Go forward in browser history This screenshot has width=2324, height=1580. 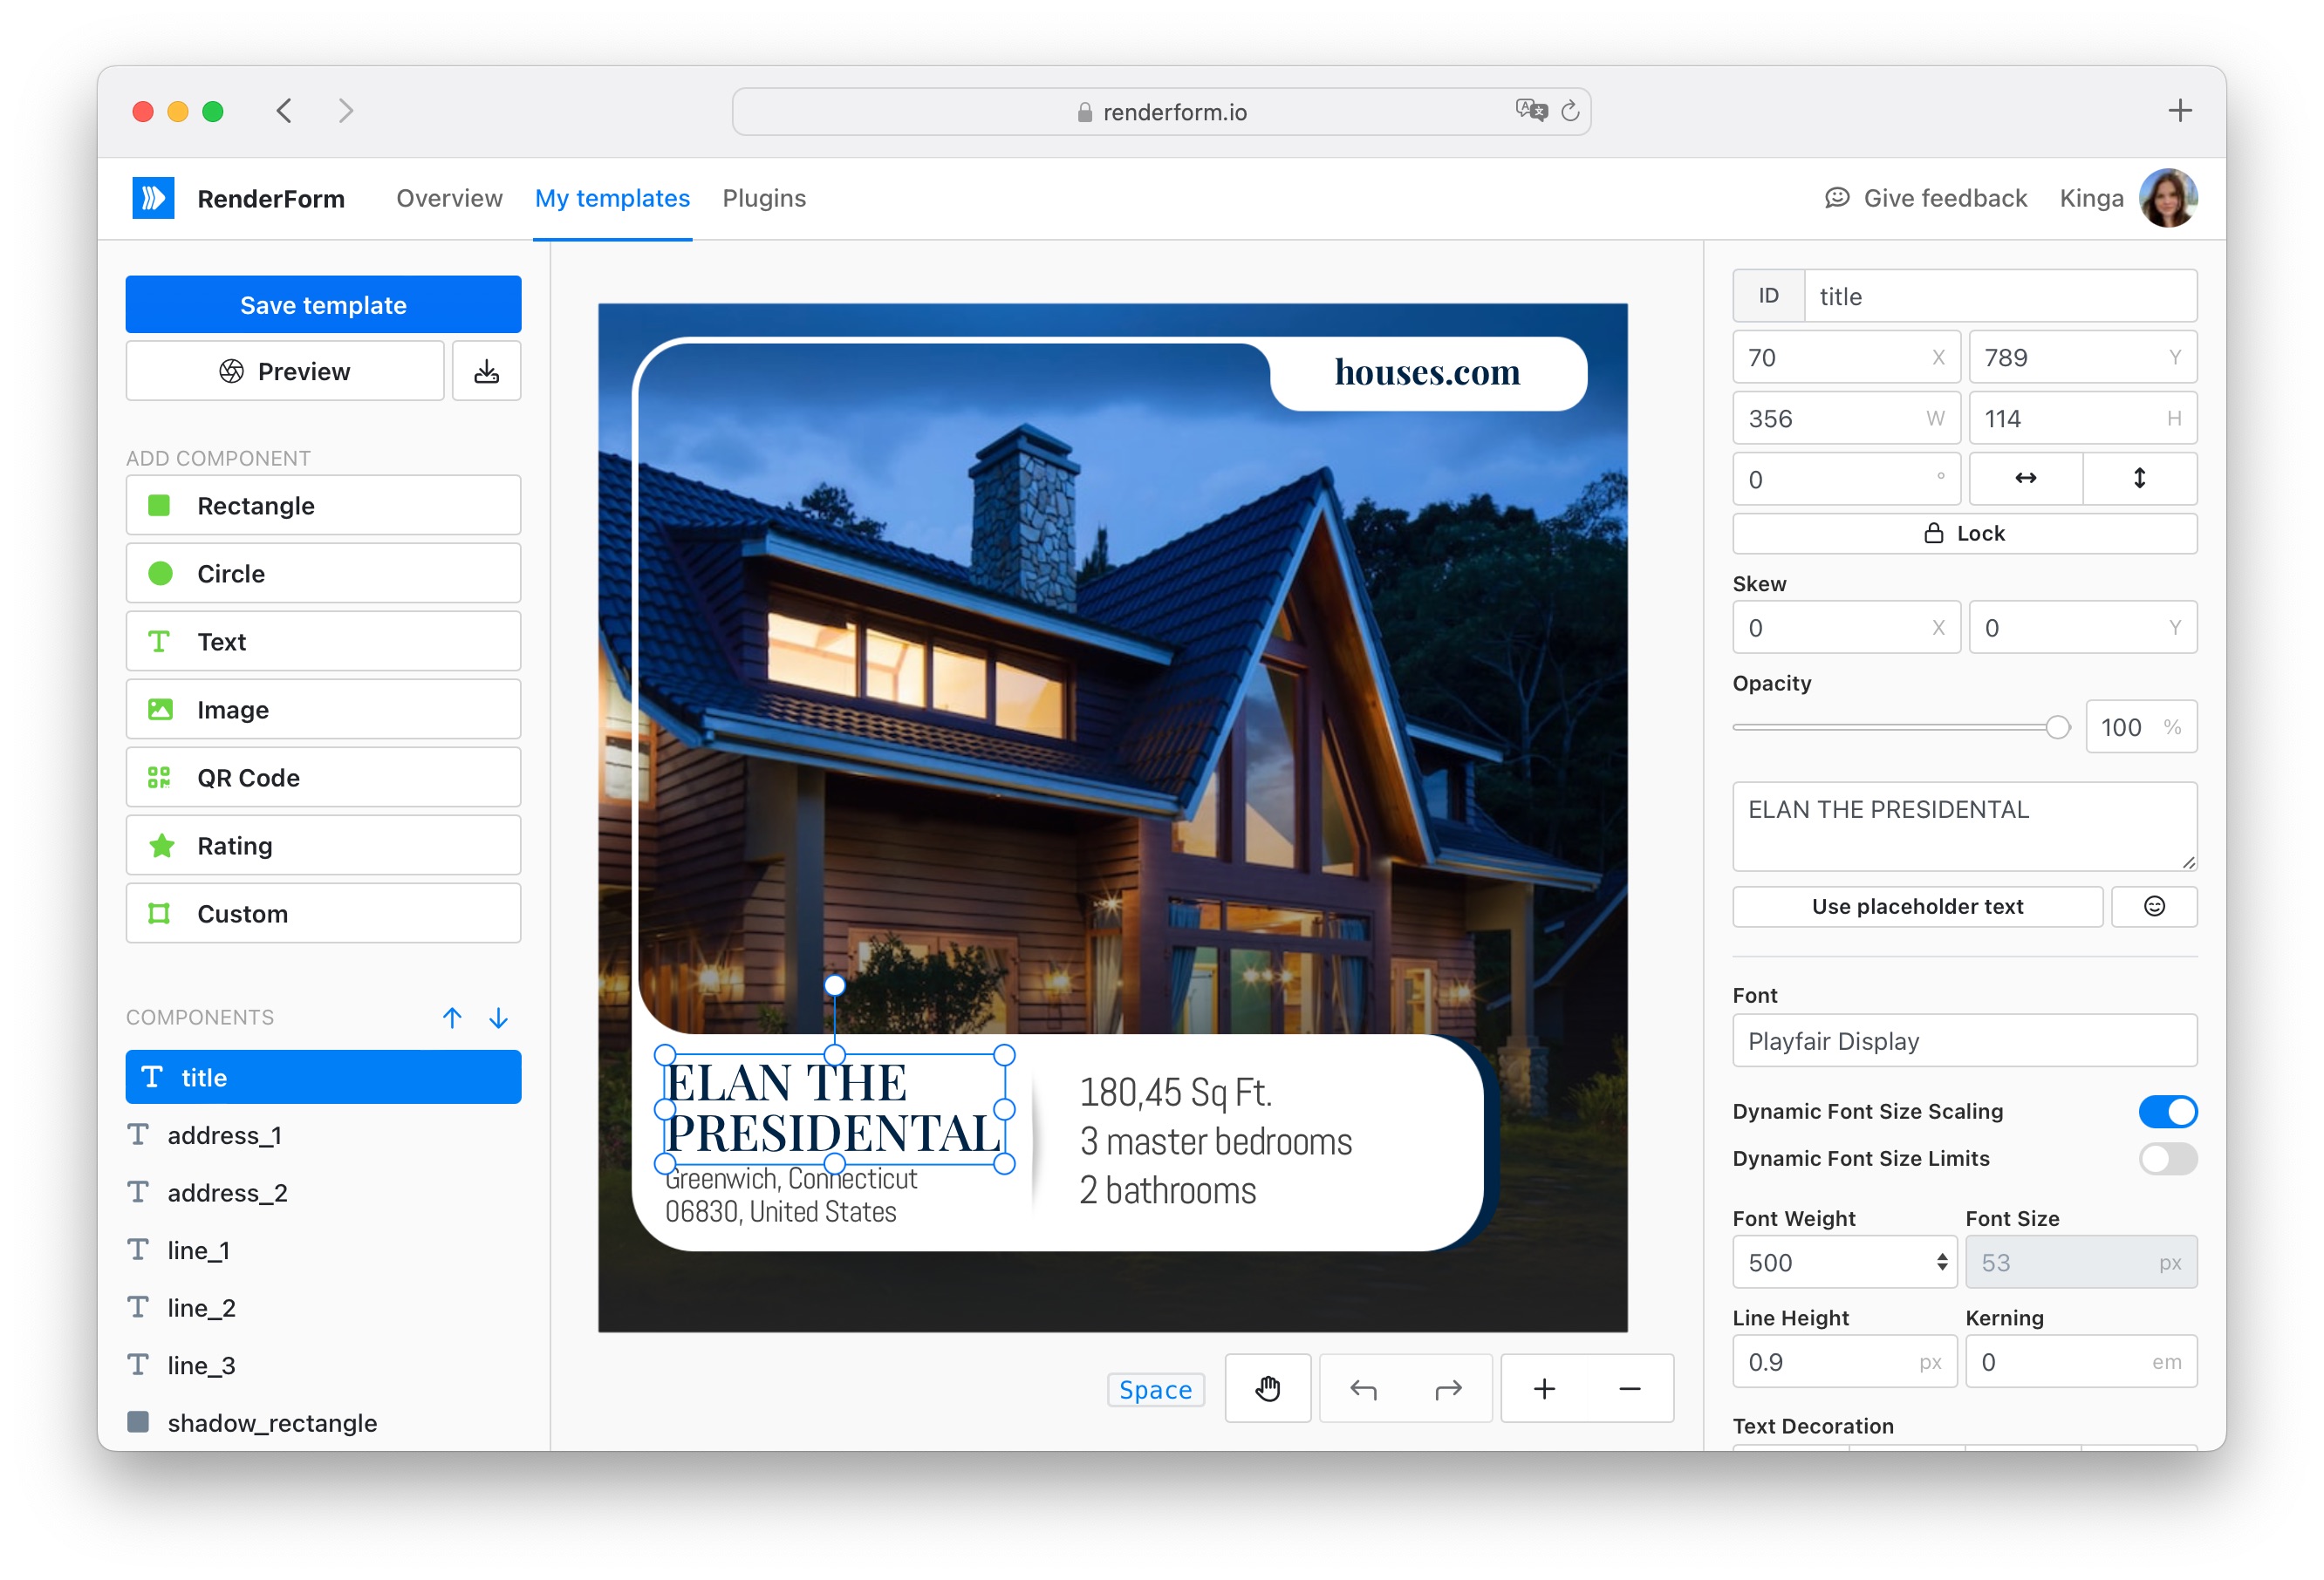346,111
